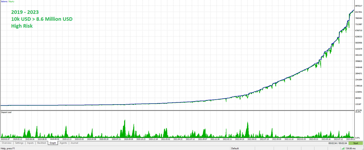The image size is (364, 150).
Task: Open the Inputs tab
Action: click(30, 143)
